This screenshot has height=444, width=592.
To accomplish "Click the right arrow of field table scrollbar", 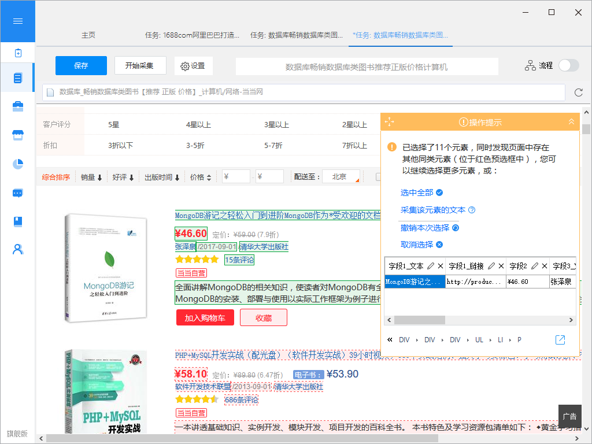I will coord(571,320).
